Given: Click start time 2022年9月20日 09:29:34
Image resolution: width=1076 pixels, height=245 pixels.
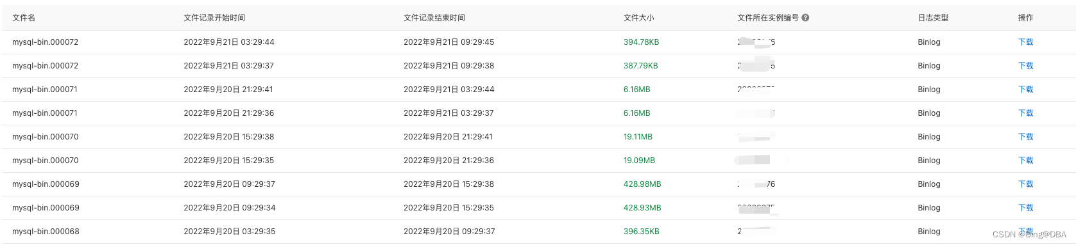Looking at the screenshot, I should pos(229,208).
